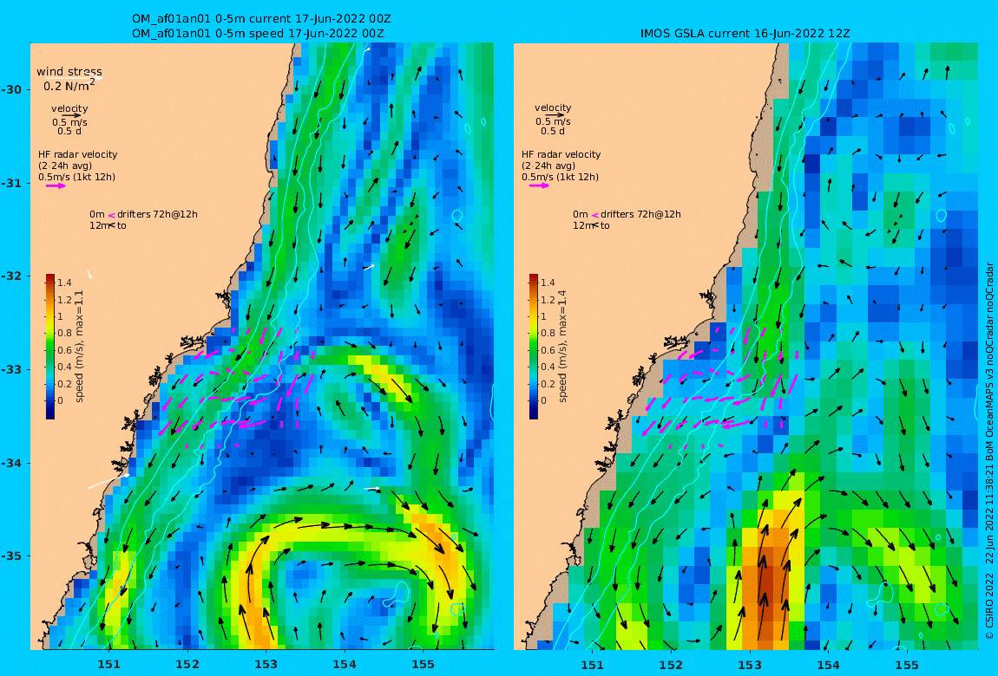Screen dimensions: 998x676
Task: Click the right panel speed color bar
Action: [x=534, y=347]
